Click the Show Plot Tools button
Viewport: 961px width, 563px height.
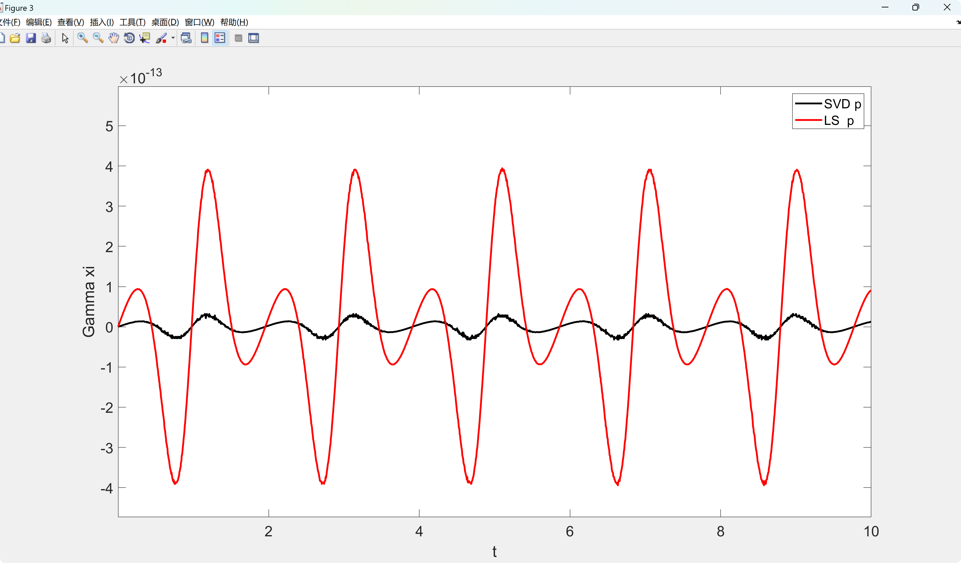(254, 38)
